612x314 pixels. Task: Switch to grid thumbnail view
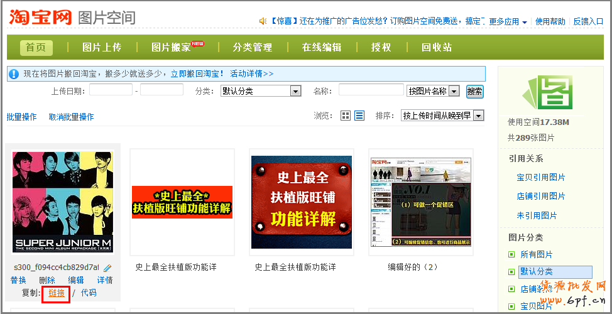click(x=346, y=116)
